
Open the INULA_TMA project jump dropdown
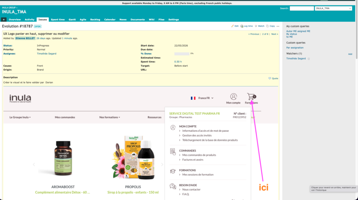333,8
